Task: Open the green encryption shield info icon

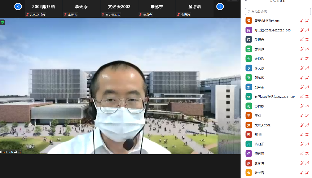Action: (2, 22)
